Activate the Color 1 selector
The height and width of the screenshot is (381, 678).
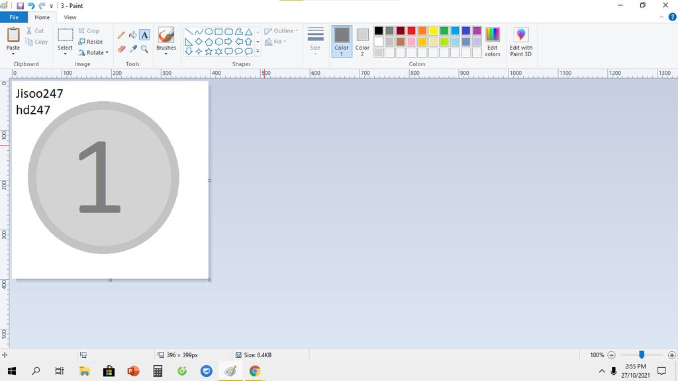pos(342,42)
